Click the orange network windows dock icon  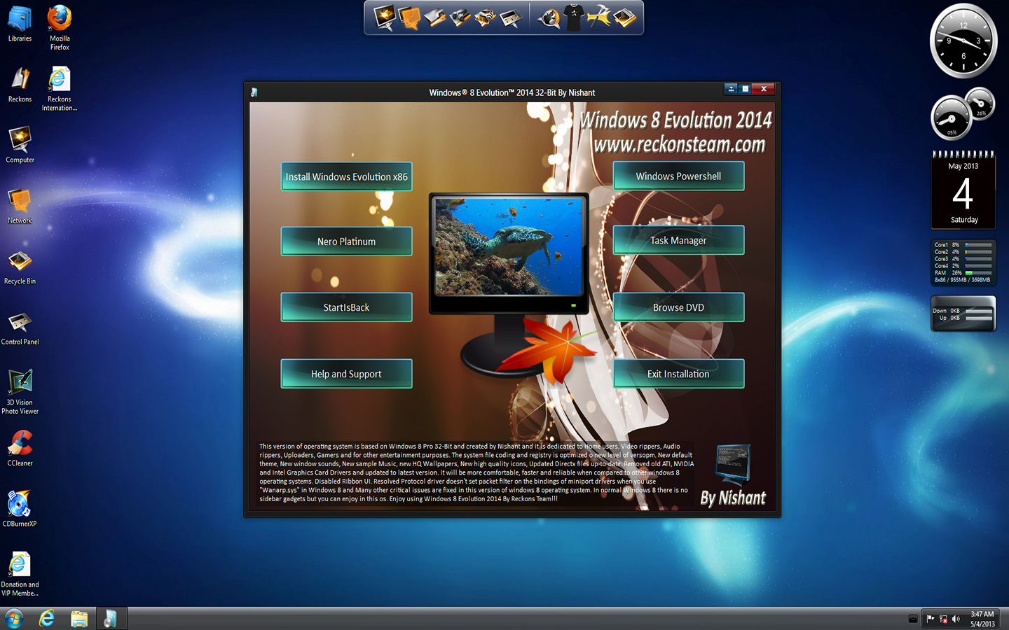click(409, 17)
